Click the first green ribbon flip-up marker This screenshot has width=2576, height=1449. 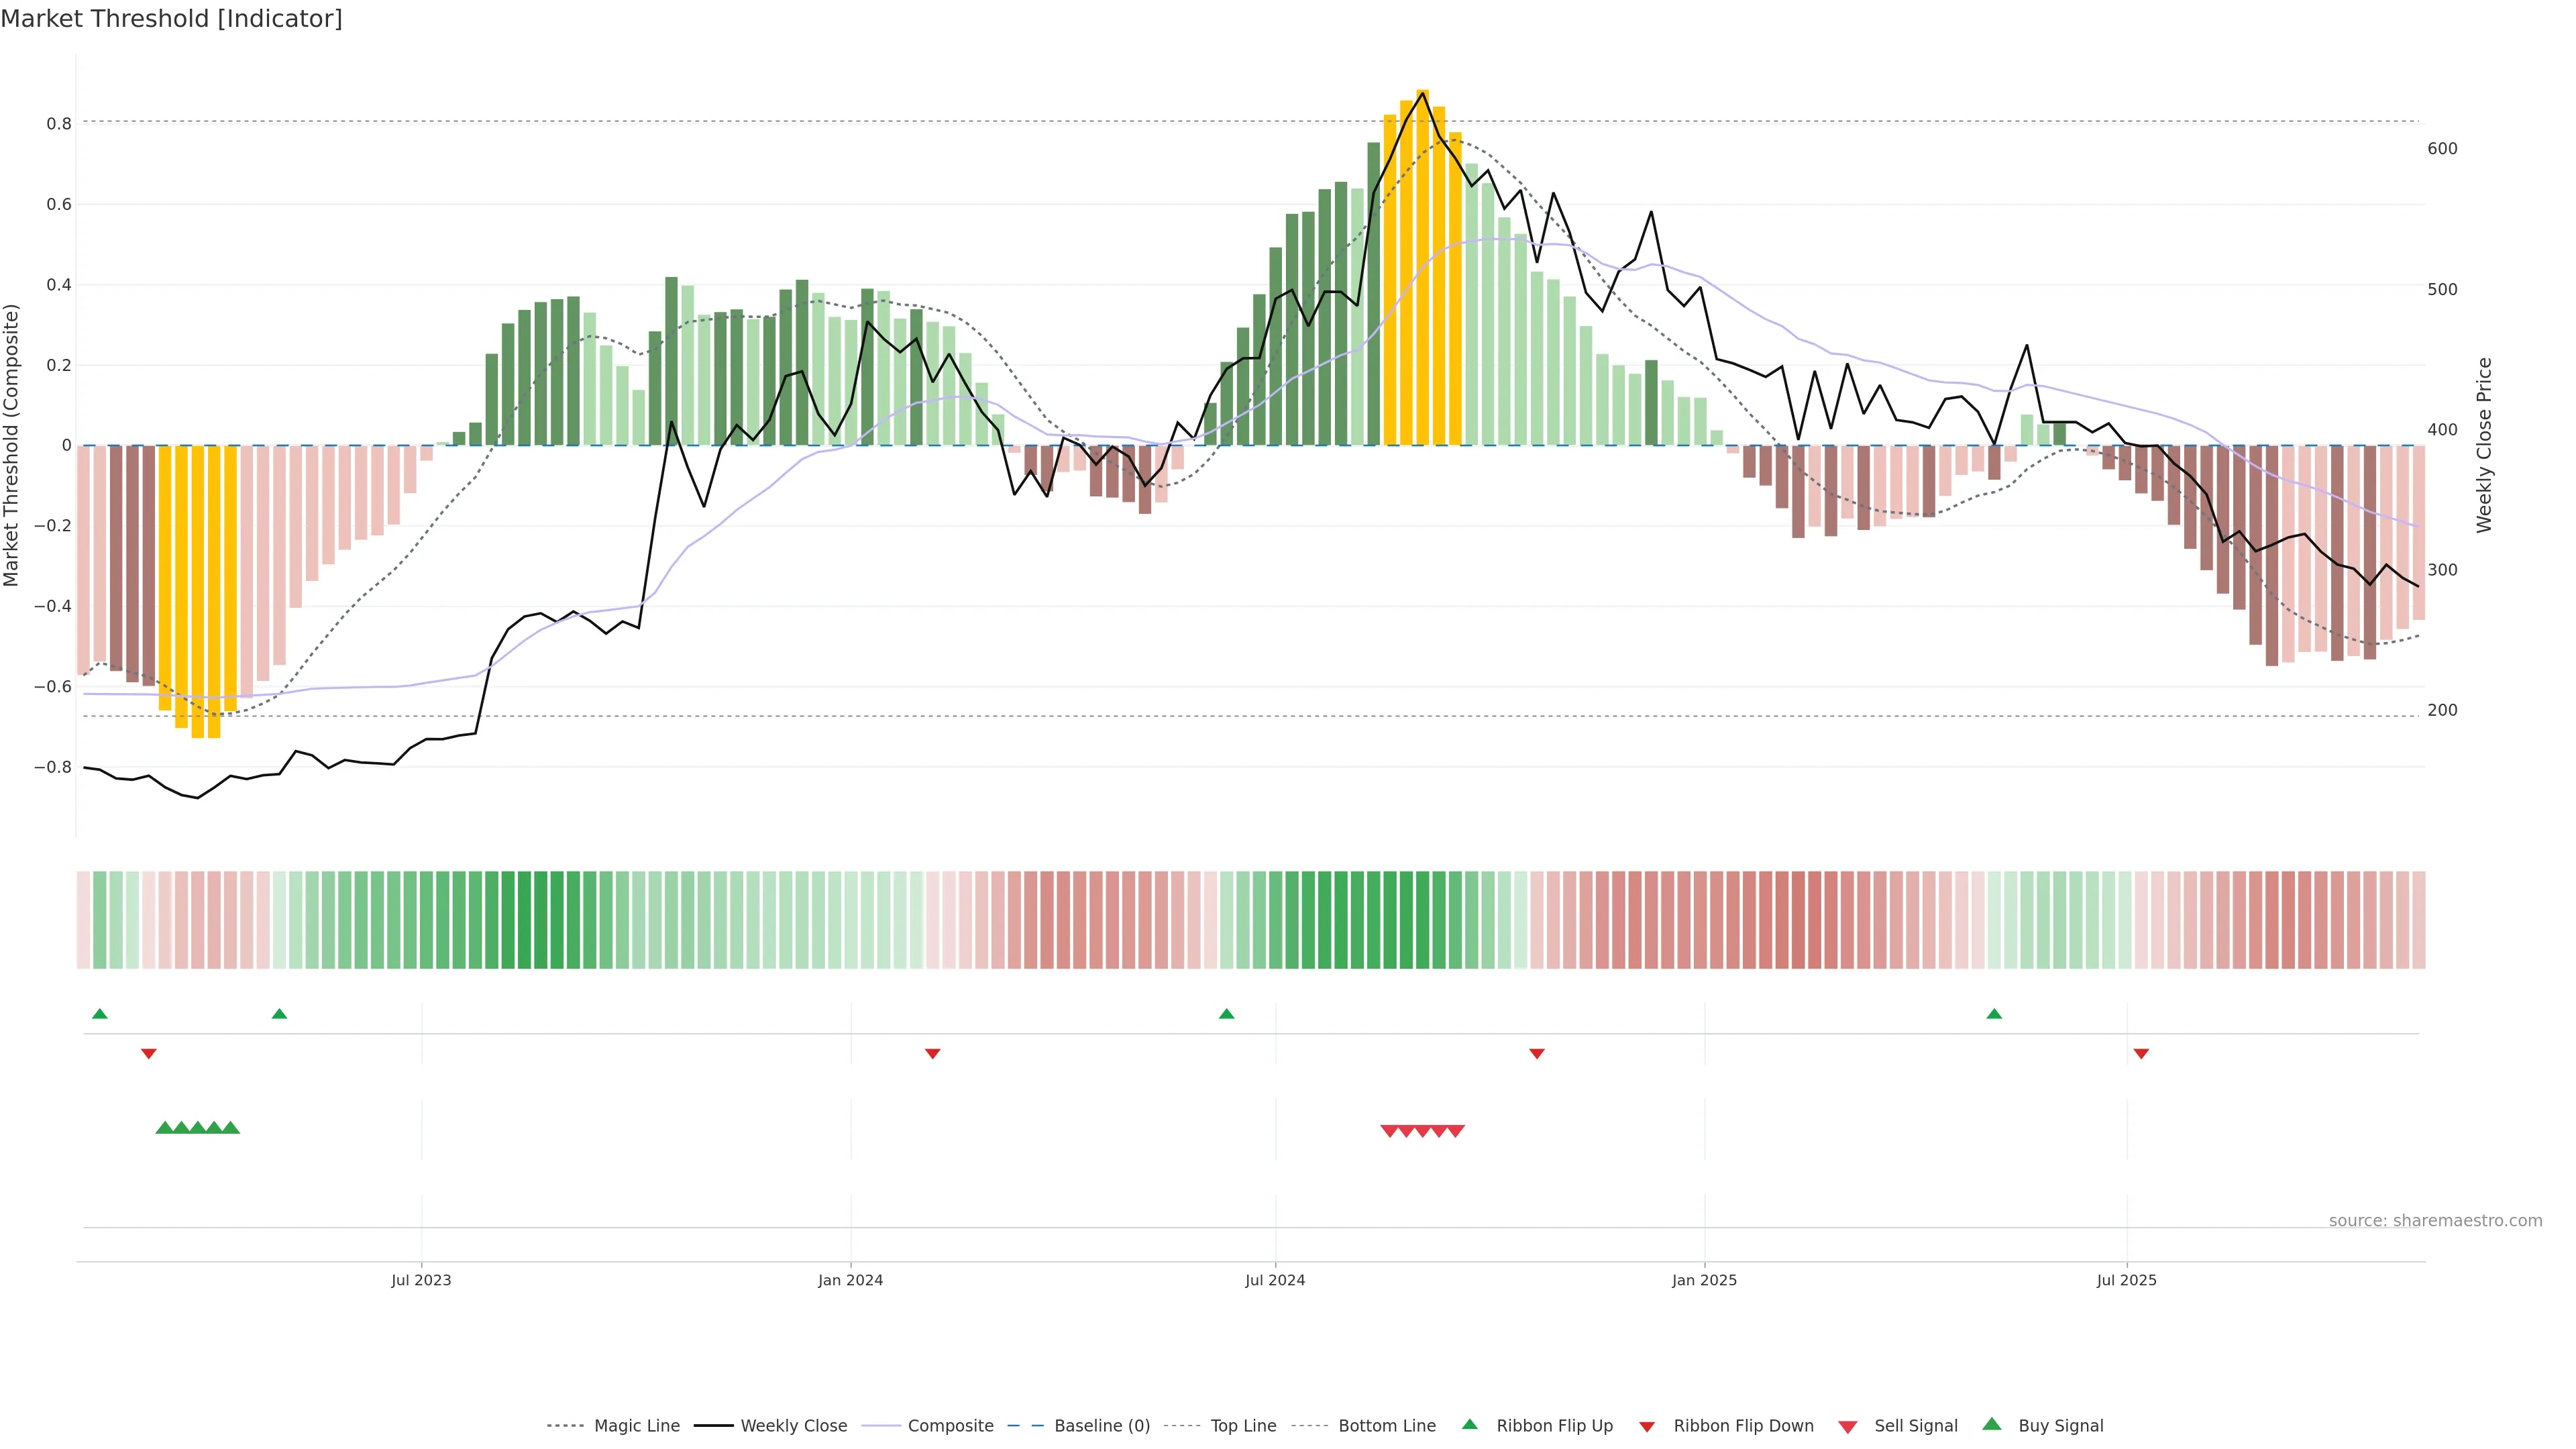tap(99, 1014)
